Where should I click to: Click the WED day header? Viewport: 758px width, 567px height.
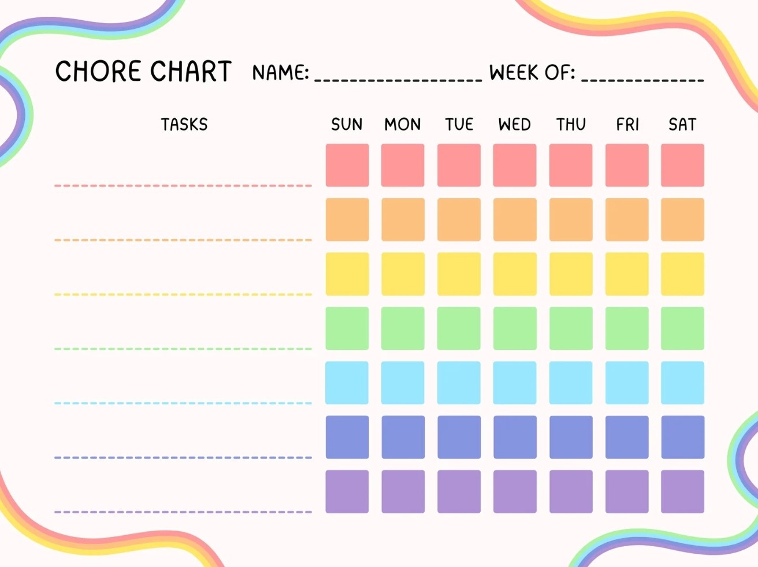[515, 124]
